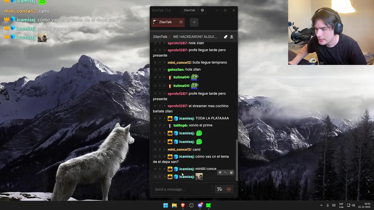The width and height of the screenshot is (374, 210).
Task: Pin the 'miniiiii conce' message
Action: pos(220,173)
